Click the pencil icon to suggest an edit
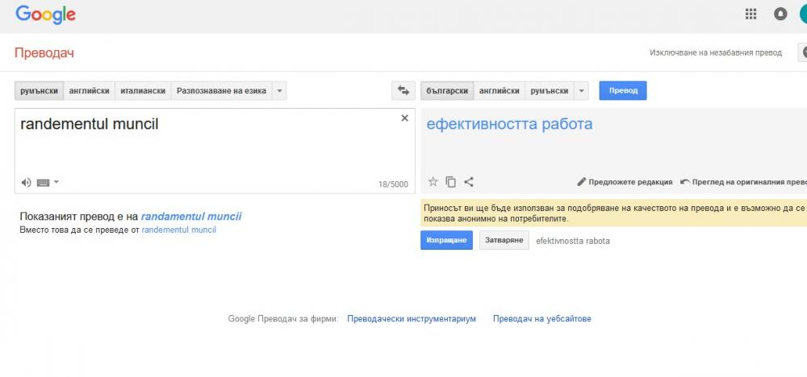807x377 pixels. click(x=582, y=182)
